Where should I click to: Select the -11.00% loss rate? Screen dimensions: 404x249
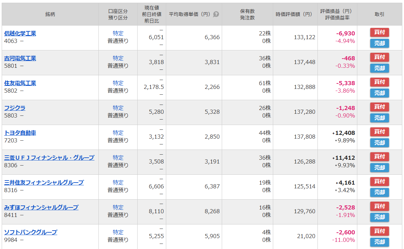tap(344, 240)
